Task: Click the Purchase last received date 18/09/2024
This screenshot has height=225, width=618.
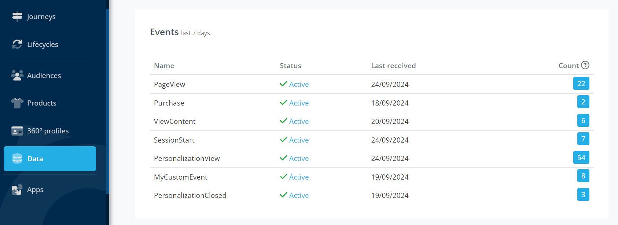Action: [x=390, y=103]
